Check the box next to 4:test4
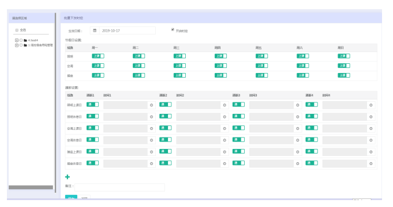This screenshot has height=207, width=393. tap(21, 40)
